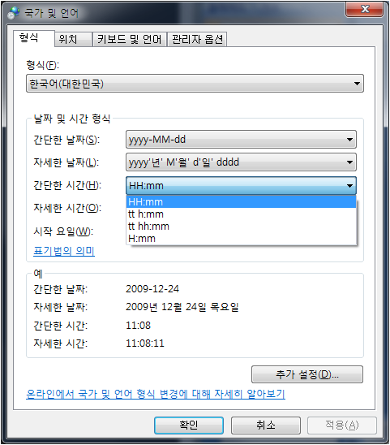Click the 간단한 날짜(S) label
Screen dimensions: 390x445
click(66, 140)
